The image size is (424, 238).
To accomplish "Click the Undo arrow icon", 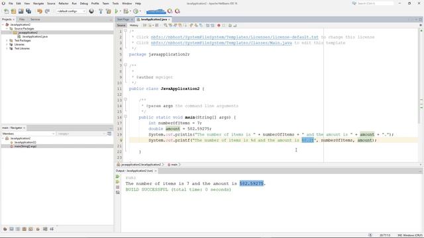I will tap(40, 11).
